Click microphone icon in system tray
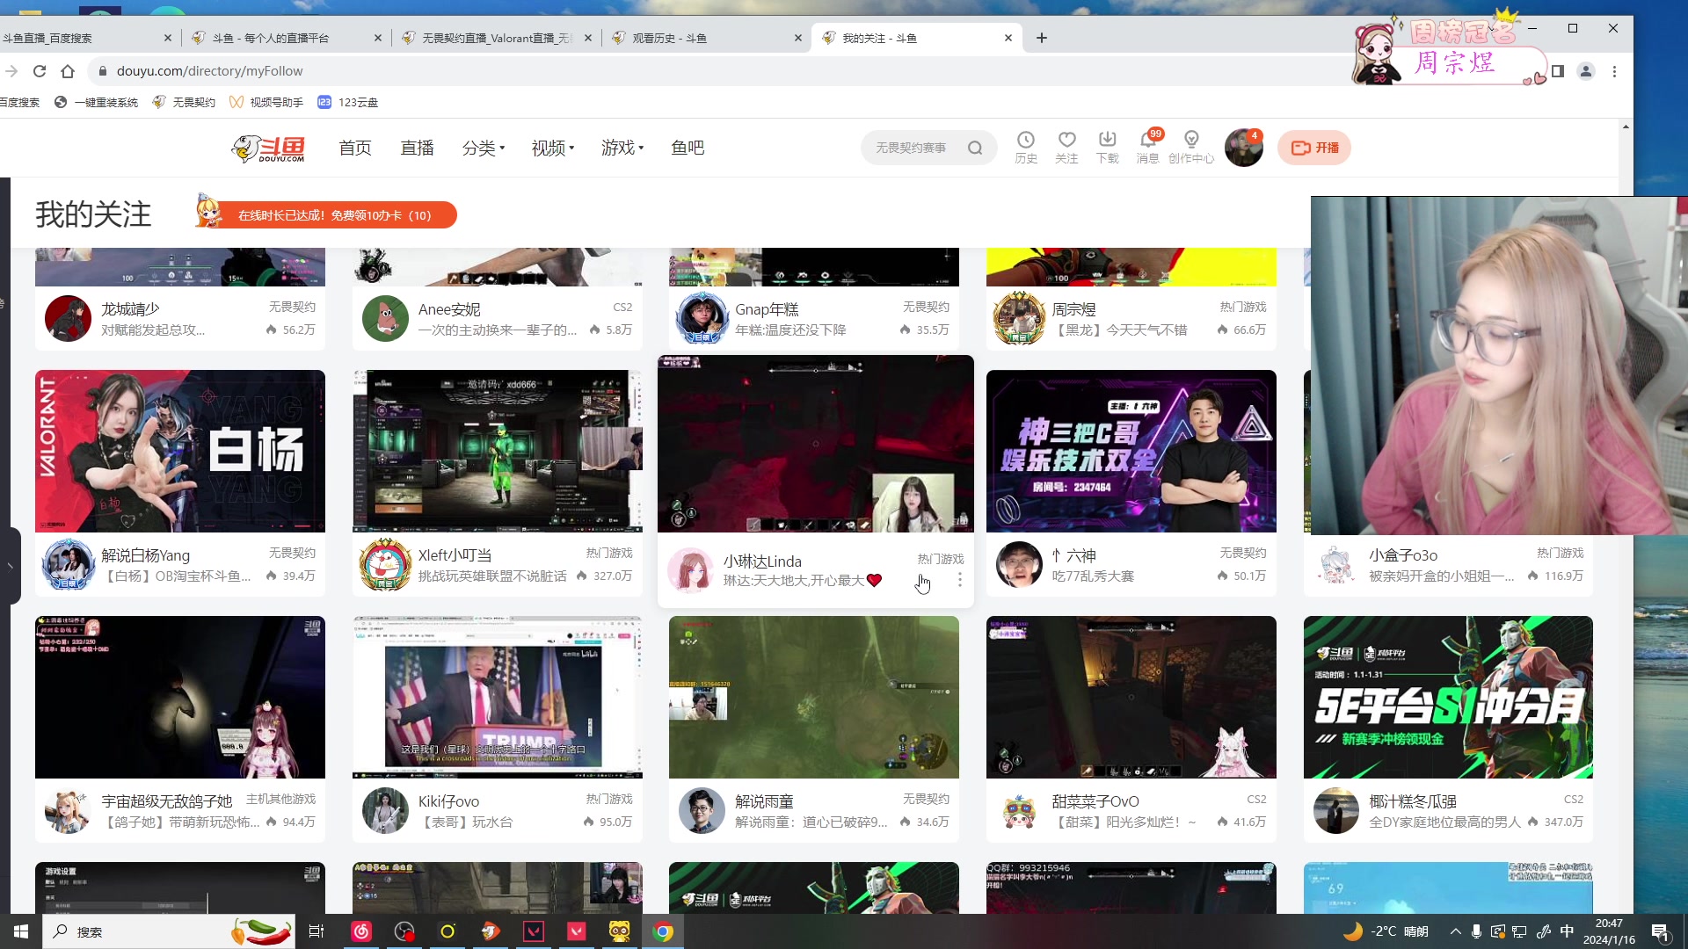 1476,931
